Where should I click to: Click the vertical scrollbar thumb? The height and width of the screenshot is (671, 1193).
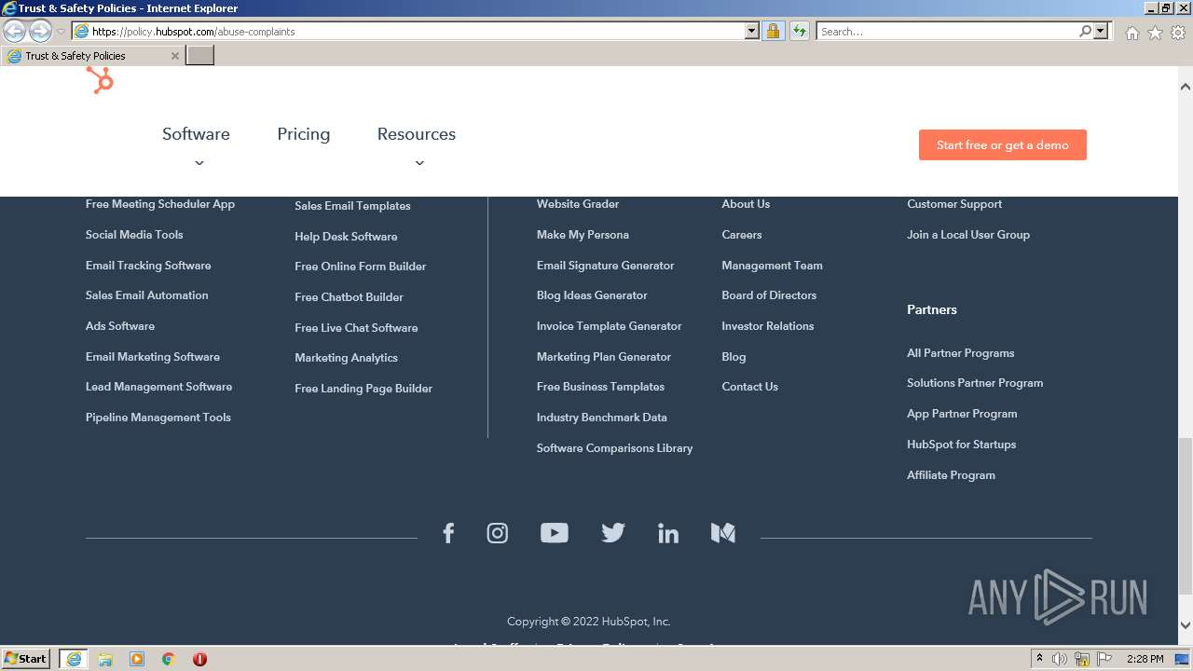(x=1185, y=515)
